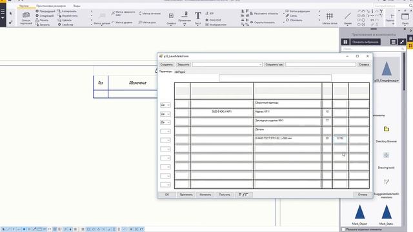Insert a DWG/DXF file
This screenshot has height=232, width=413.
[x=214, y=20]
